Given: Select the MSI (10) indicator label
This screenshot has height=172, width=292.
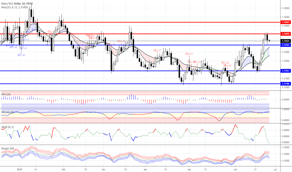Looking at the screenshot, I should pos(6,94).
